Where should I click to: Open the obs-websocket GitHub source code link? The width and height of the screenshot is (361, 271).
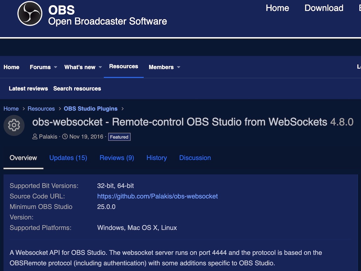pos(158,196)
